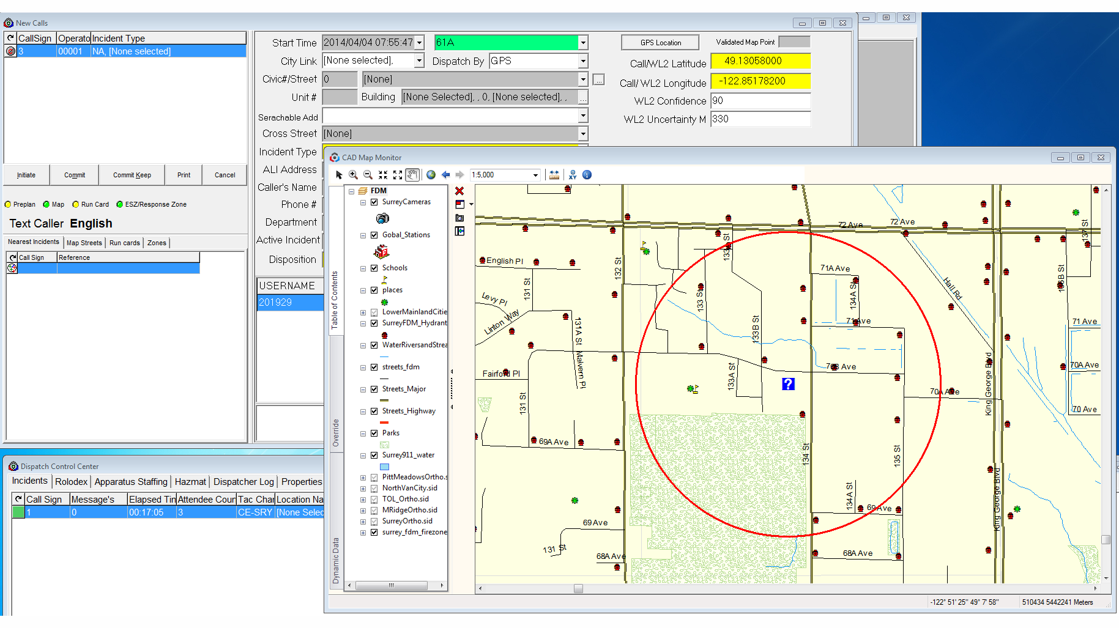The image size is (1119, 628).
Task: Click the blue Surrey911_water color swatch
Action: point(384,466)
